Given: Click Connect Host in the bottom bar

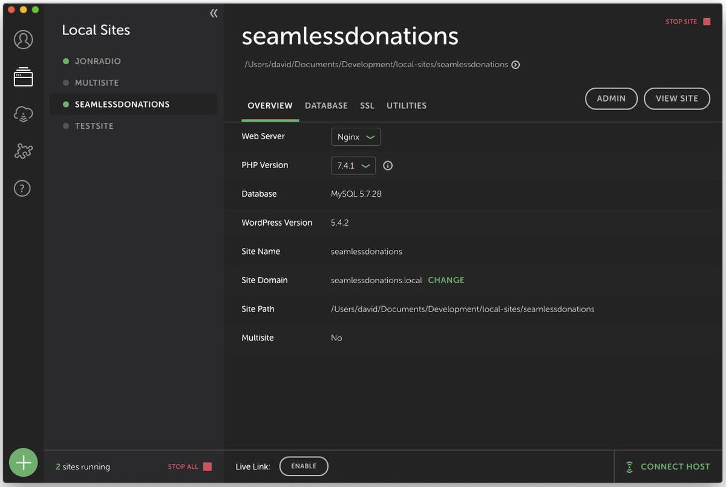Looking at the screenshot, I should (x=668, y=466).
